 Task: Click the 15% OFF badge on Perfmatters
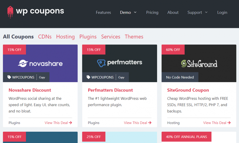(94, 50)
